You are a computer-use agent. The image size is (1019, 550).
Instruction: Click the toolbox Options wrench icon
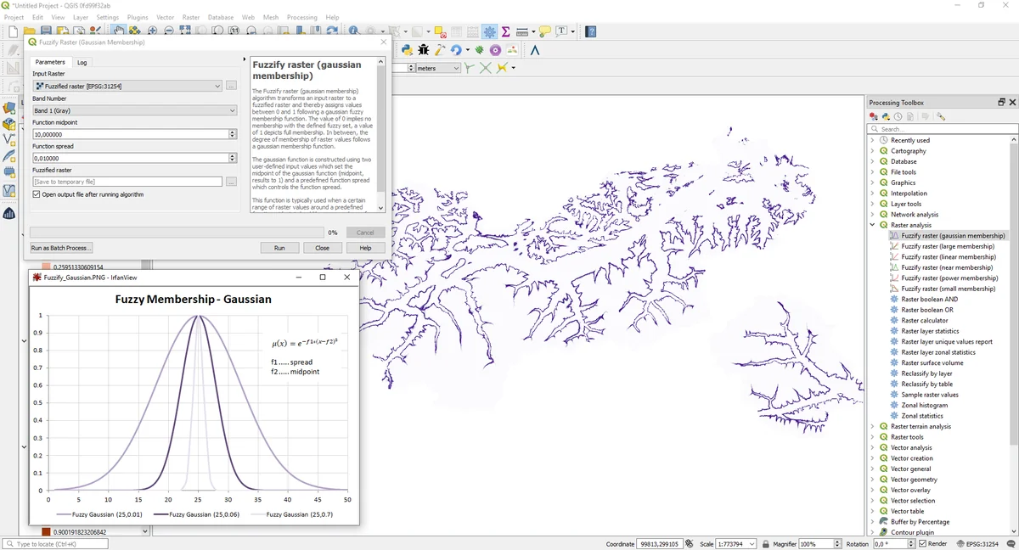click(941, 116)
